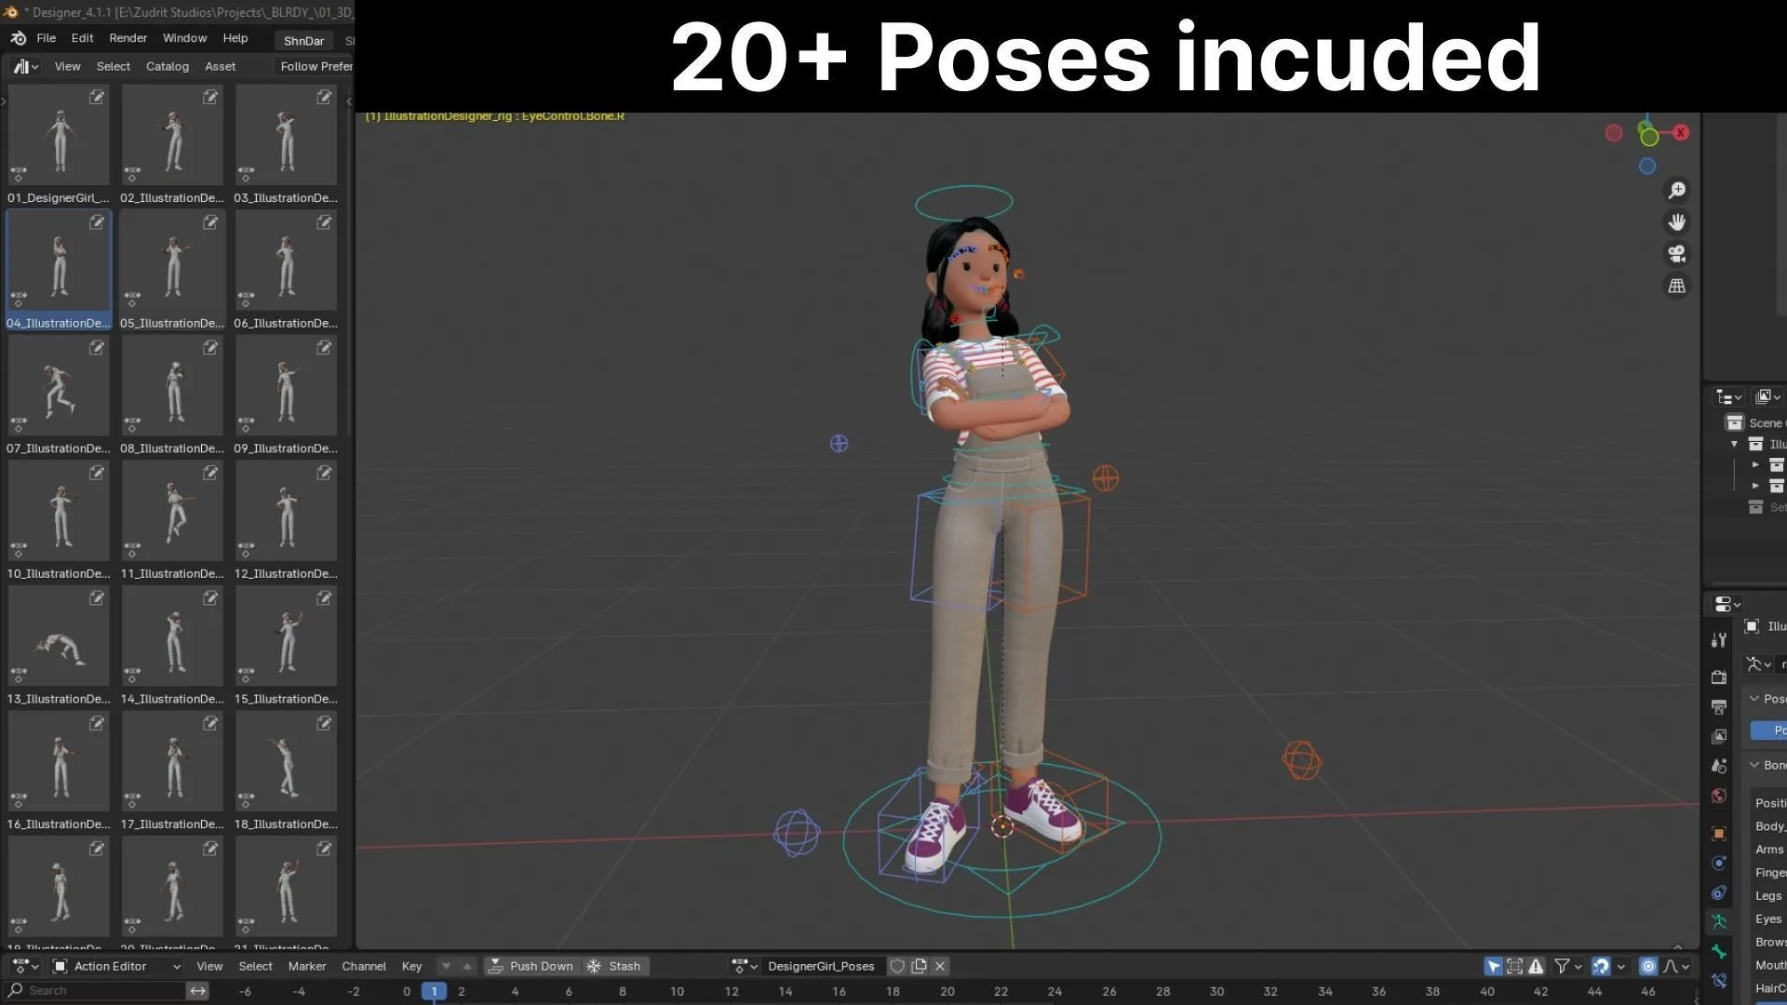
Task: Activate the pan hand icon in viewport
Action: click(1677, 221)
